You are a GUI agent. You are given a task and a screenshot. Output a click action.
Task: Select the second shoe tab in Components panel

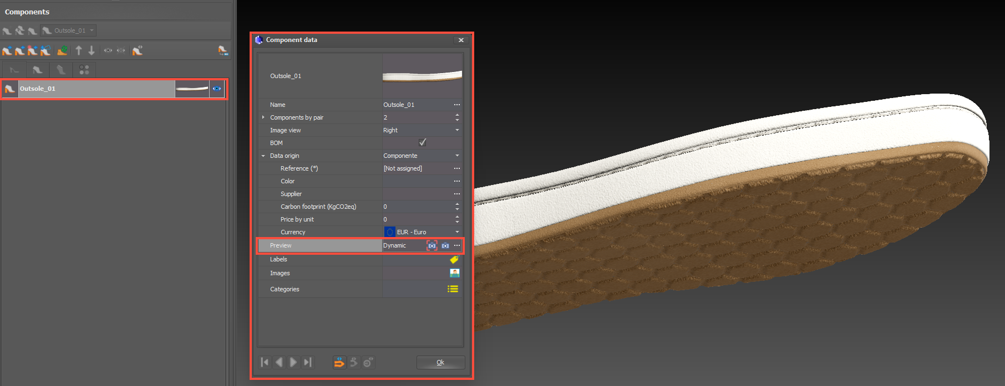37,70
